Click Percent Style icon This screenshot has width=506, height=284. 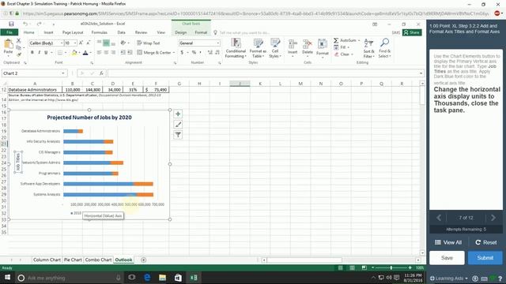(x=194, y=53)
